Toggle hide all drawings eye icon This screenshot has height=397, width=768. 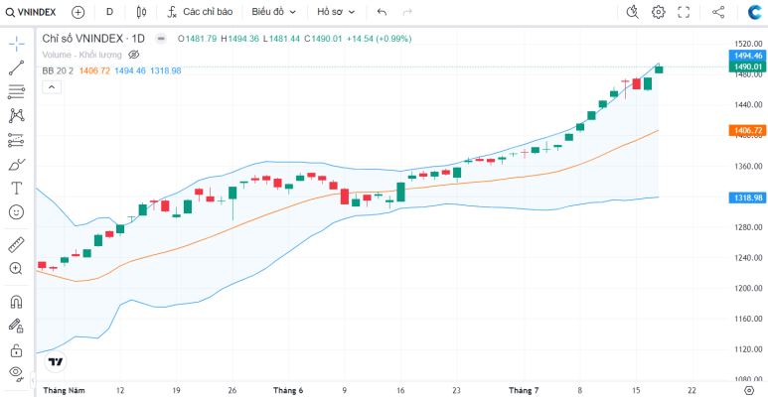[x=17, y=374]
